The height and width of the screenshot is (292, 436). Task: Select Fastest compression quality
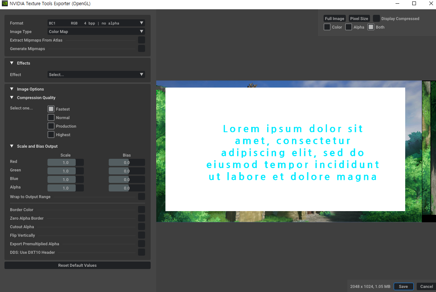click(51, 109)
